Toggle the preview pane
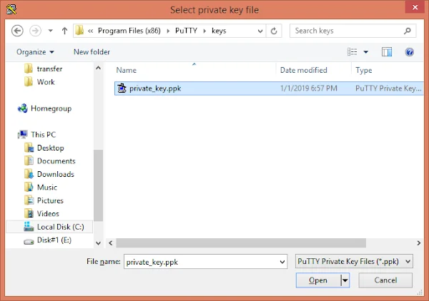Screen dimensions: 429x301 point(387,52)
